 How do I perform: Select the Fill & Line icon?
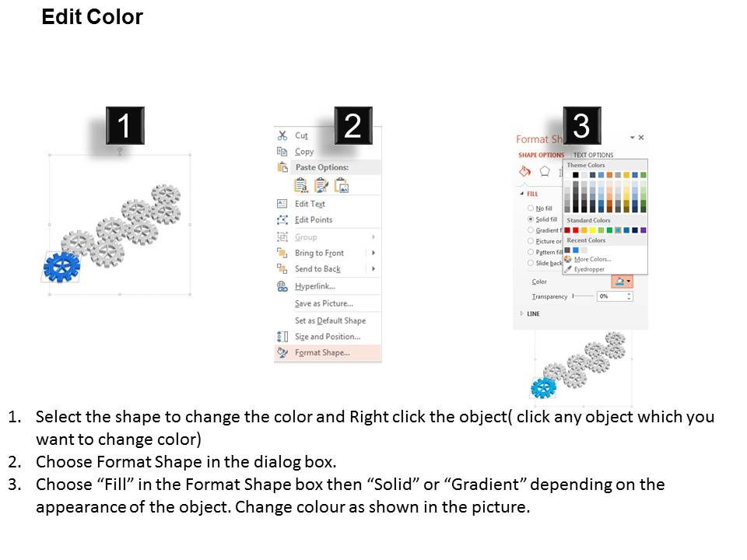tap(524, 170)
